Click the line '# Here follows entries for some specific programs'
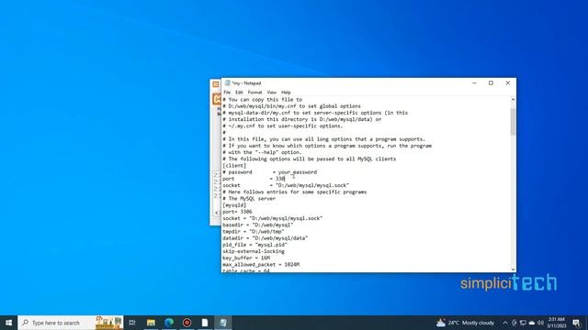The height and width of the screenshot is (330, 588). [x=295, y=192]
